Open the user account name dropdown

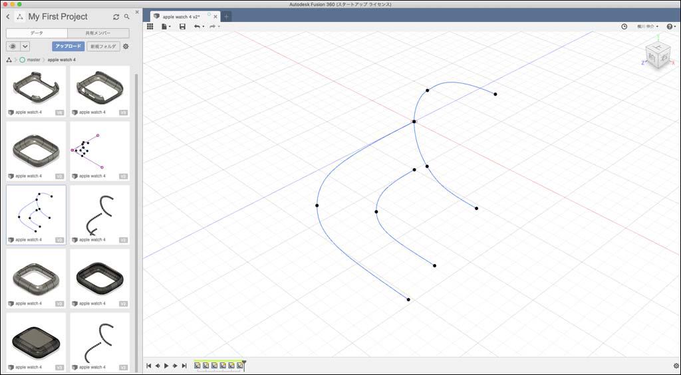tap(648, 27)
